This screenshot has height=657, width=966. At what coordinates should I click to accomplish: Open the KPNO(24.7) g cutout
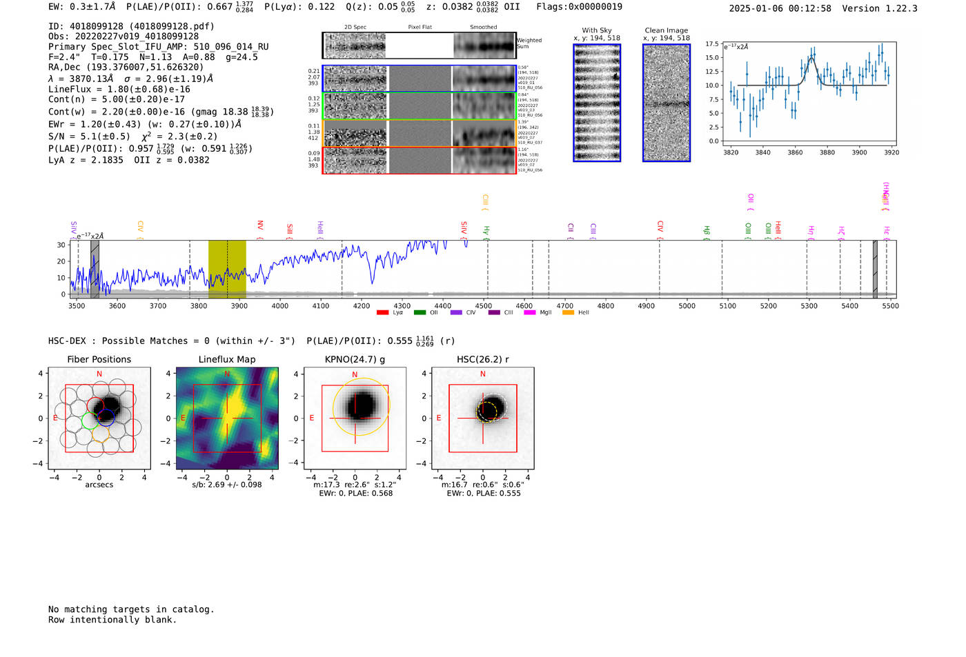pyautogui.click(x=355, y=418)
